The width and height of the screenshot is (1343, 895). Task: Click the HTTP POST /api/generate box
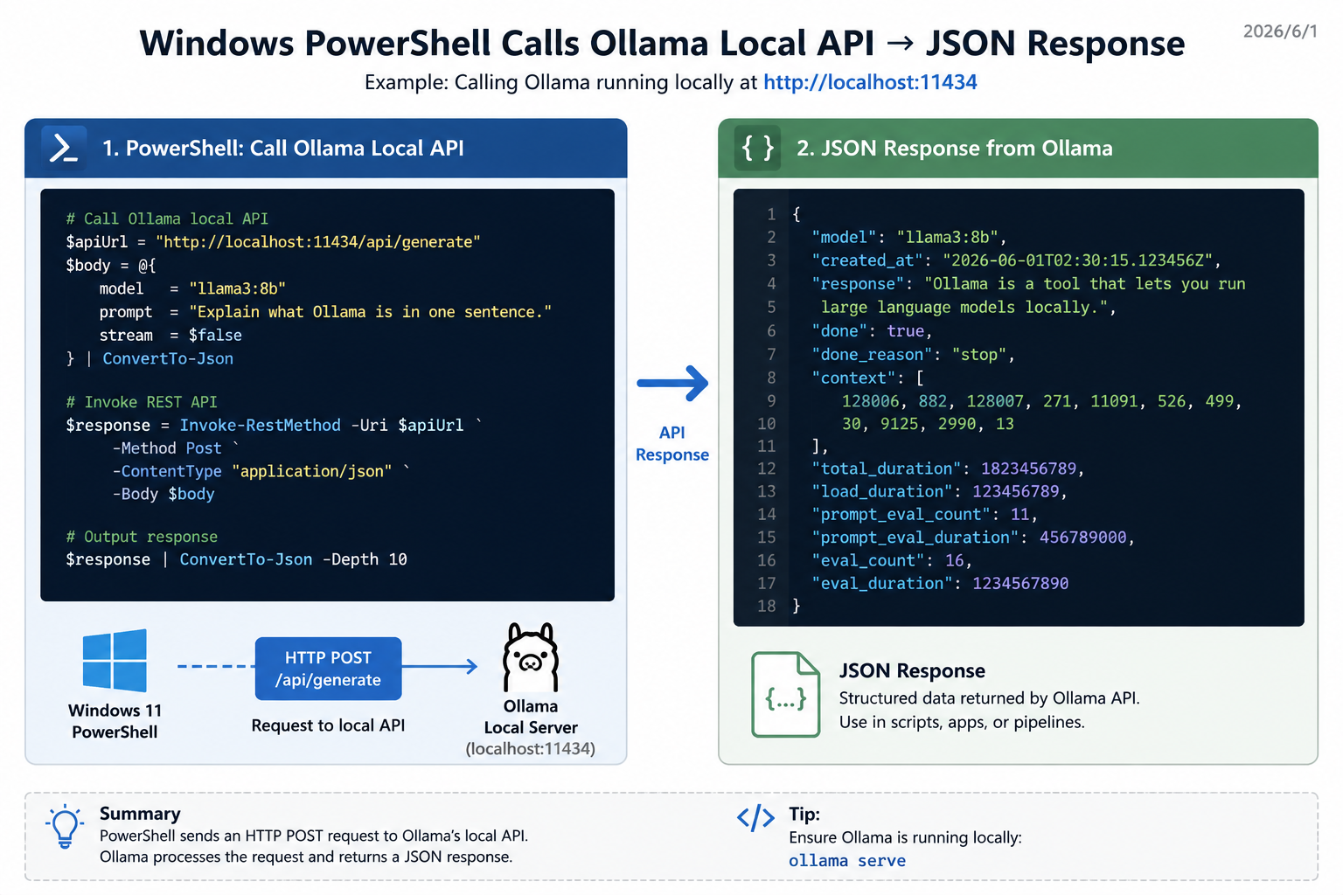(329, 669)
